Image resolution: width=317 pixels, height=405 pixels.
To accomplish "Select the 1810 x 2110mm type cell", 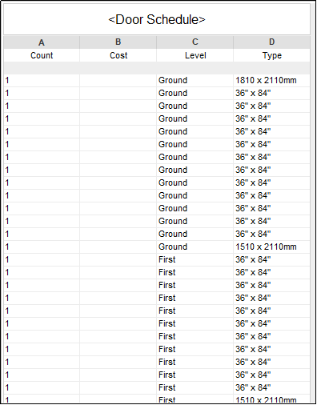I will [x=271, y=80].
